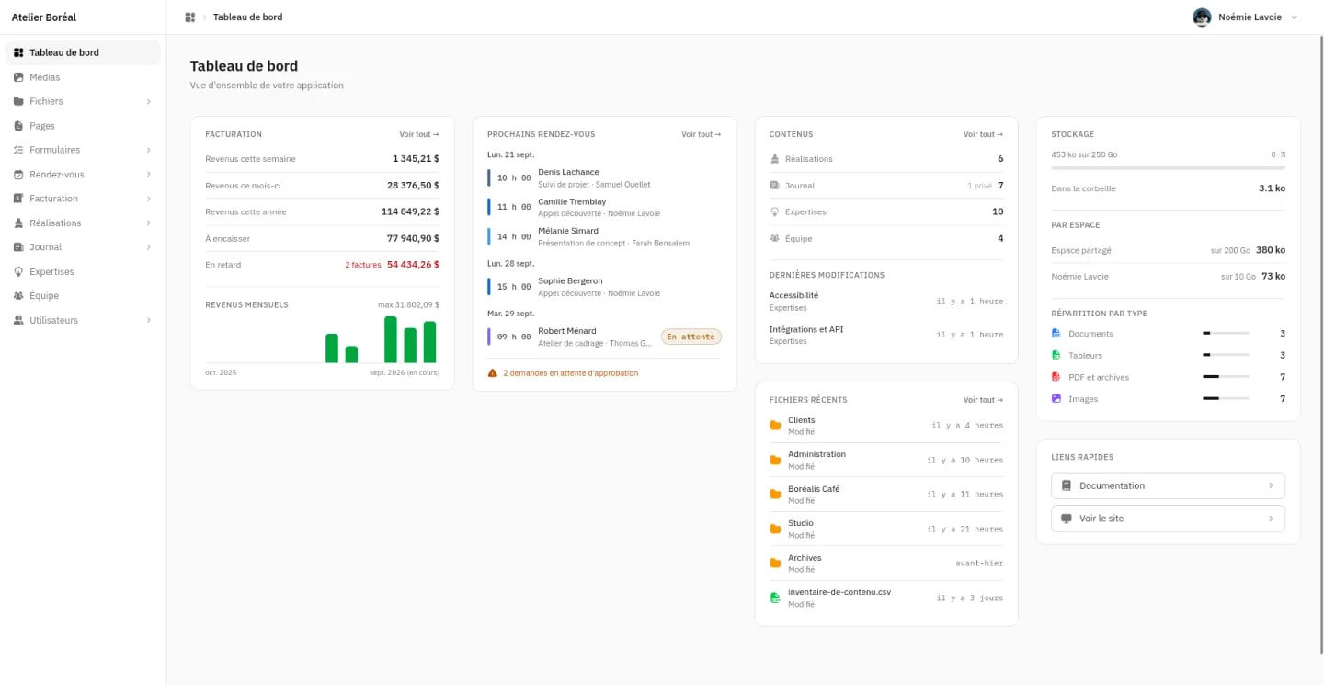The width and height of the screenshot is (1324, 685).
Task: Click the Images file type icon
Action: (x=1056, y=399)
